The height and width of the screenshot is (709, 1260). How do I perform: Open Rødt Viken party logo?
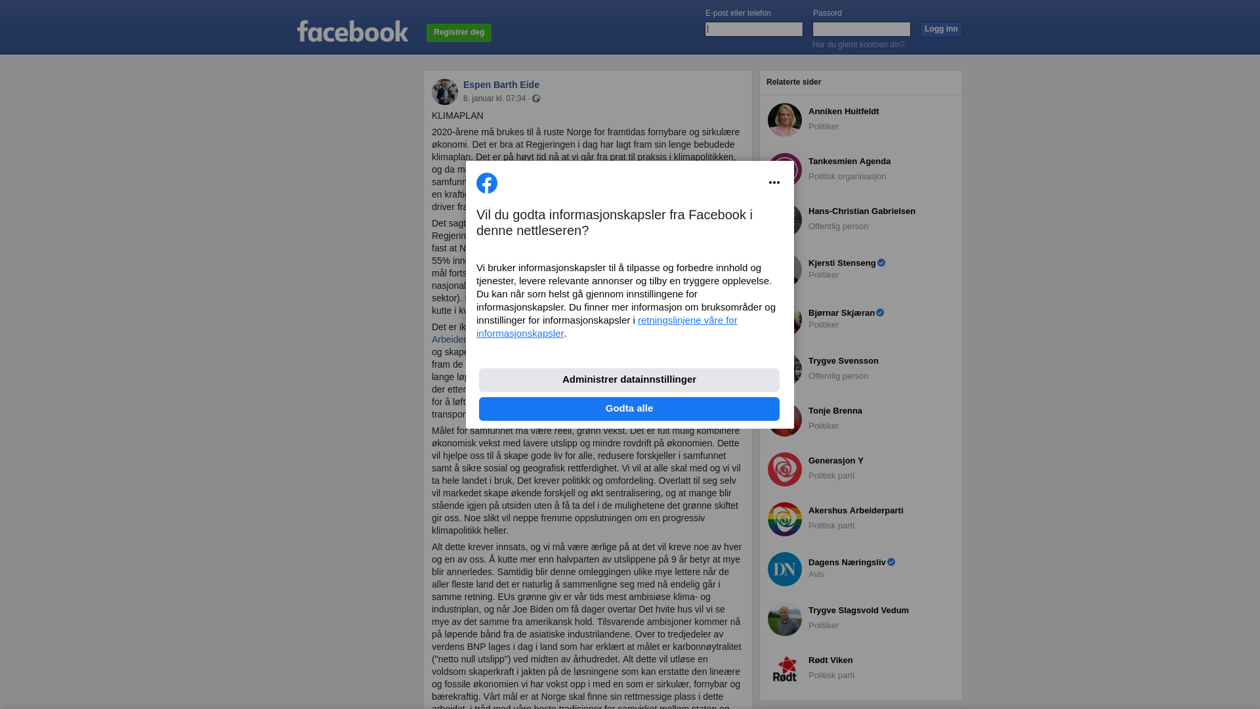(785, 669)
